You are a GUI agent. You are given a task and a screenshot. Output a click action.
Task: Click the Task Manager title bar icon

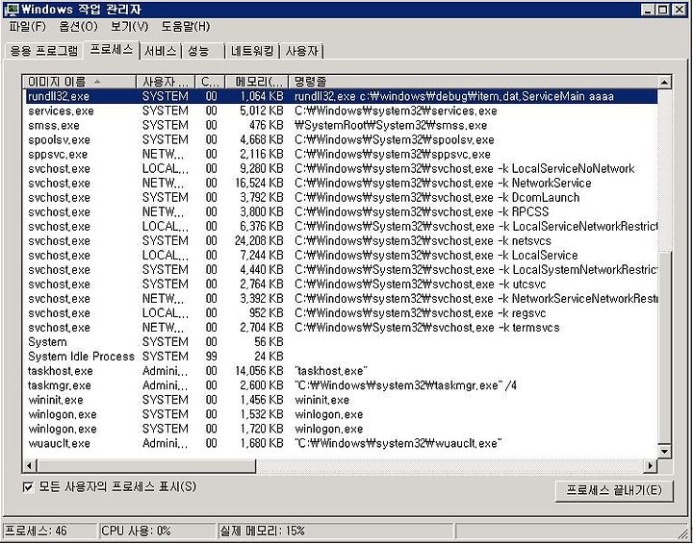12,10
